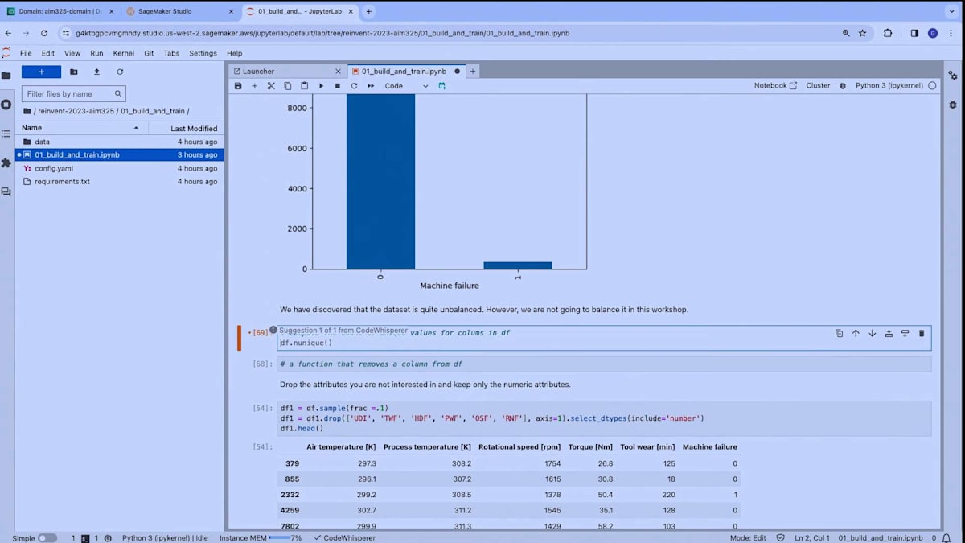
Task: Restart kernel and run all cells icon
Action: (x=371, y=86)
